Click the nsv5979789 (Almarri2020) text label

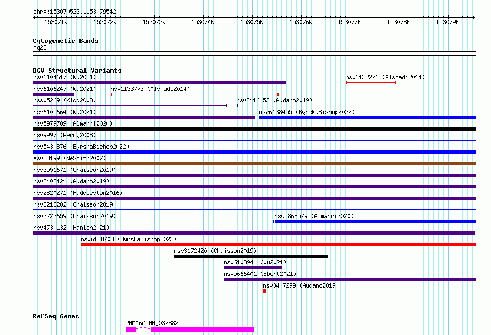[x=73, y=123]
